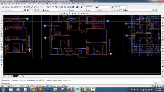Open the STANDARD2 text style dropdown

tap(89, 7)
